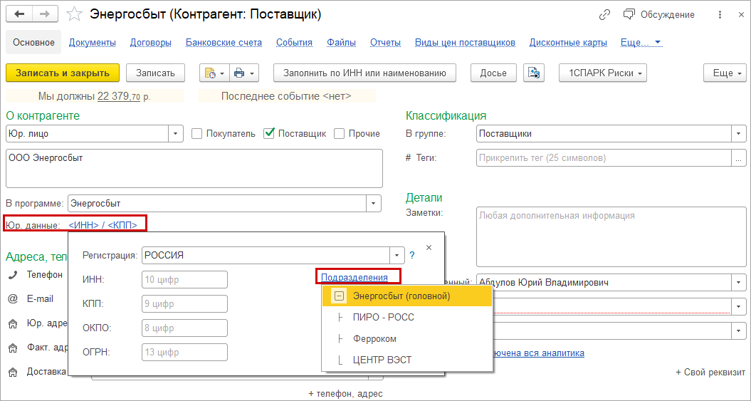Tick the Прочие checkbox

tap(340, 133)
